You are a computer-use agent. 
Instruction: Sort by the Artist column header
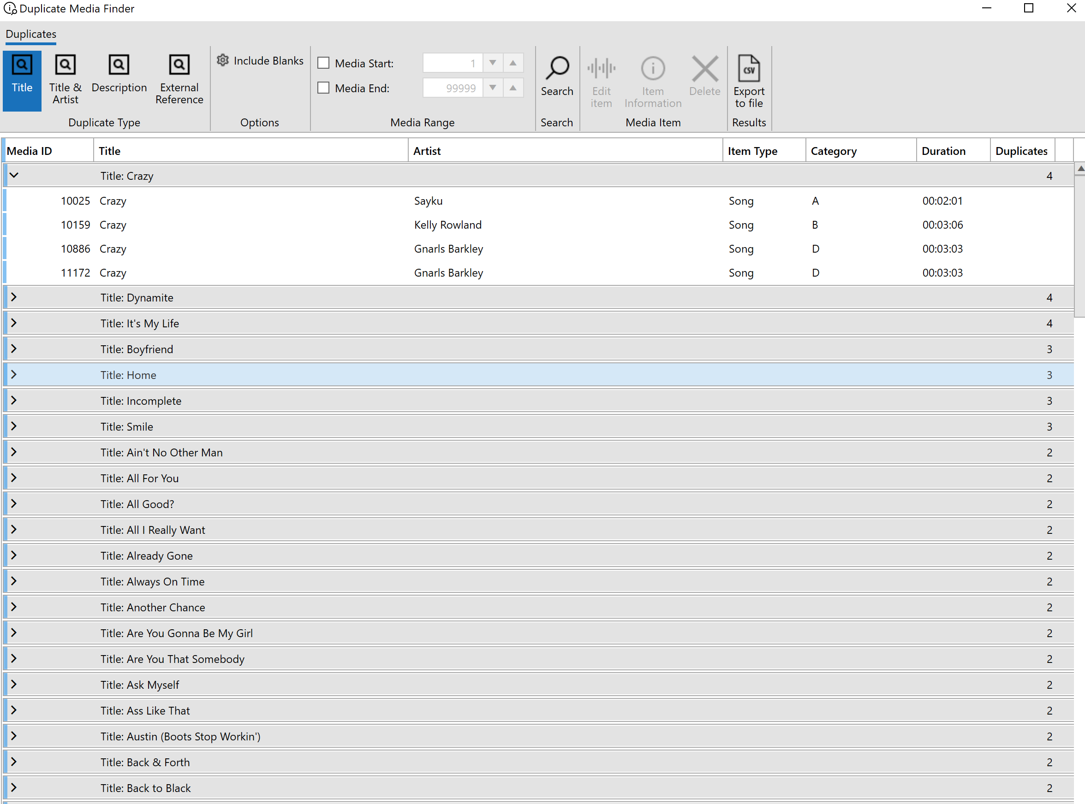point(427,151)
